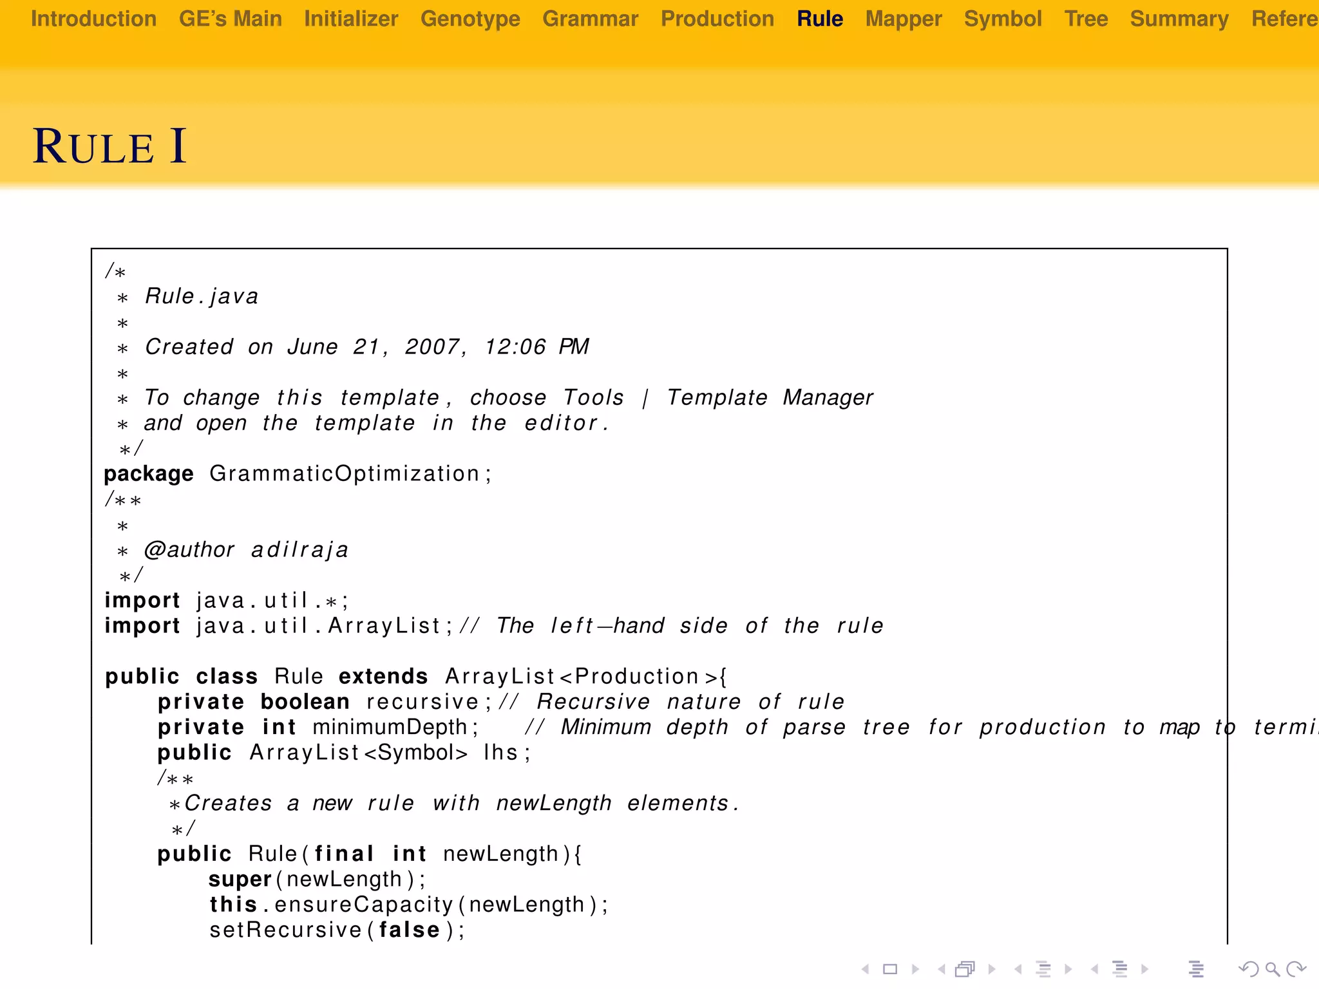Click 'and open the template' comment line

point(363,423)
